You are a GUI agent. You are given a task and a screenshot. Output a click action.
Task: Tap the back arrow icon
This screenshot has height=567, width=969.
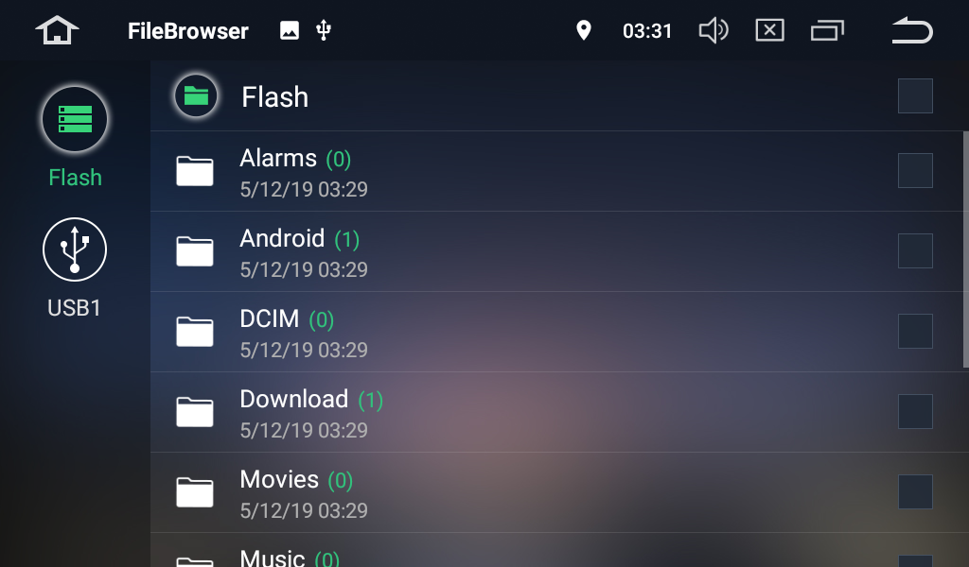click(x=912, y=30)
